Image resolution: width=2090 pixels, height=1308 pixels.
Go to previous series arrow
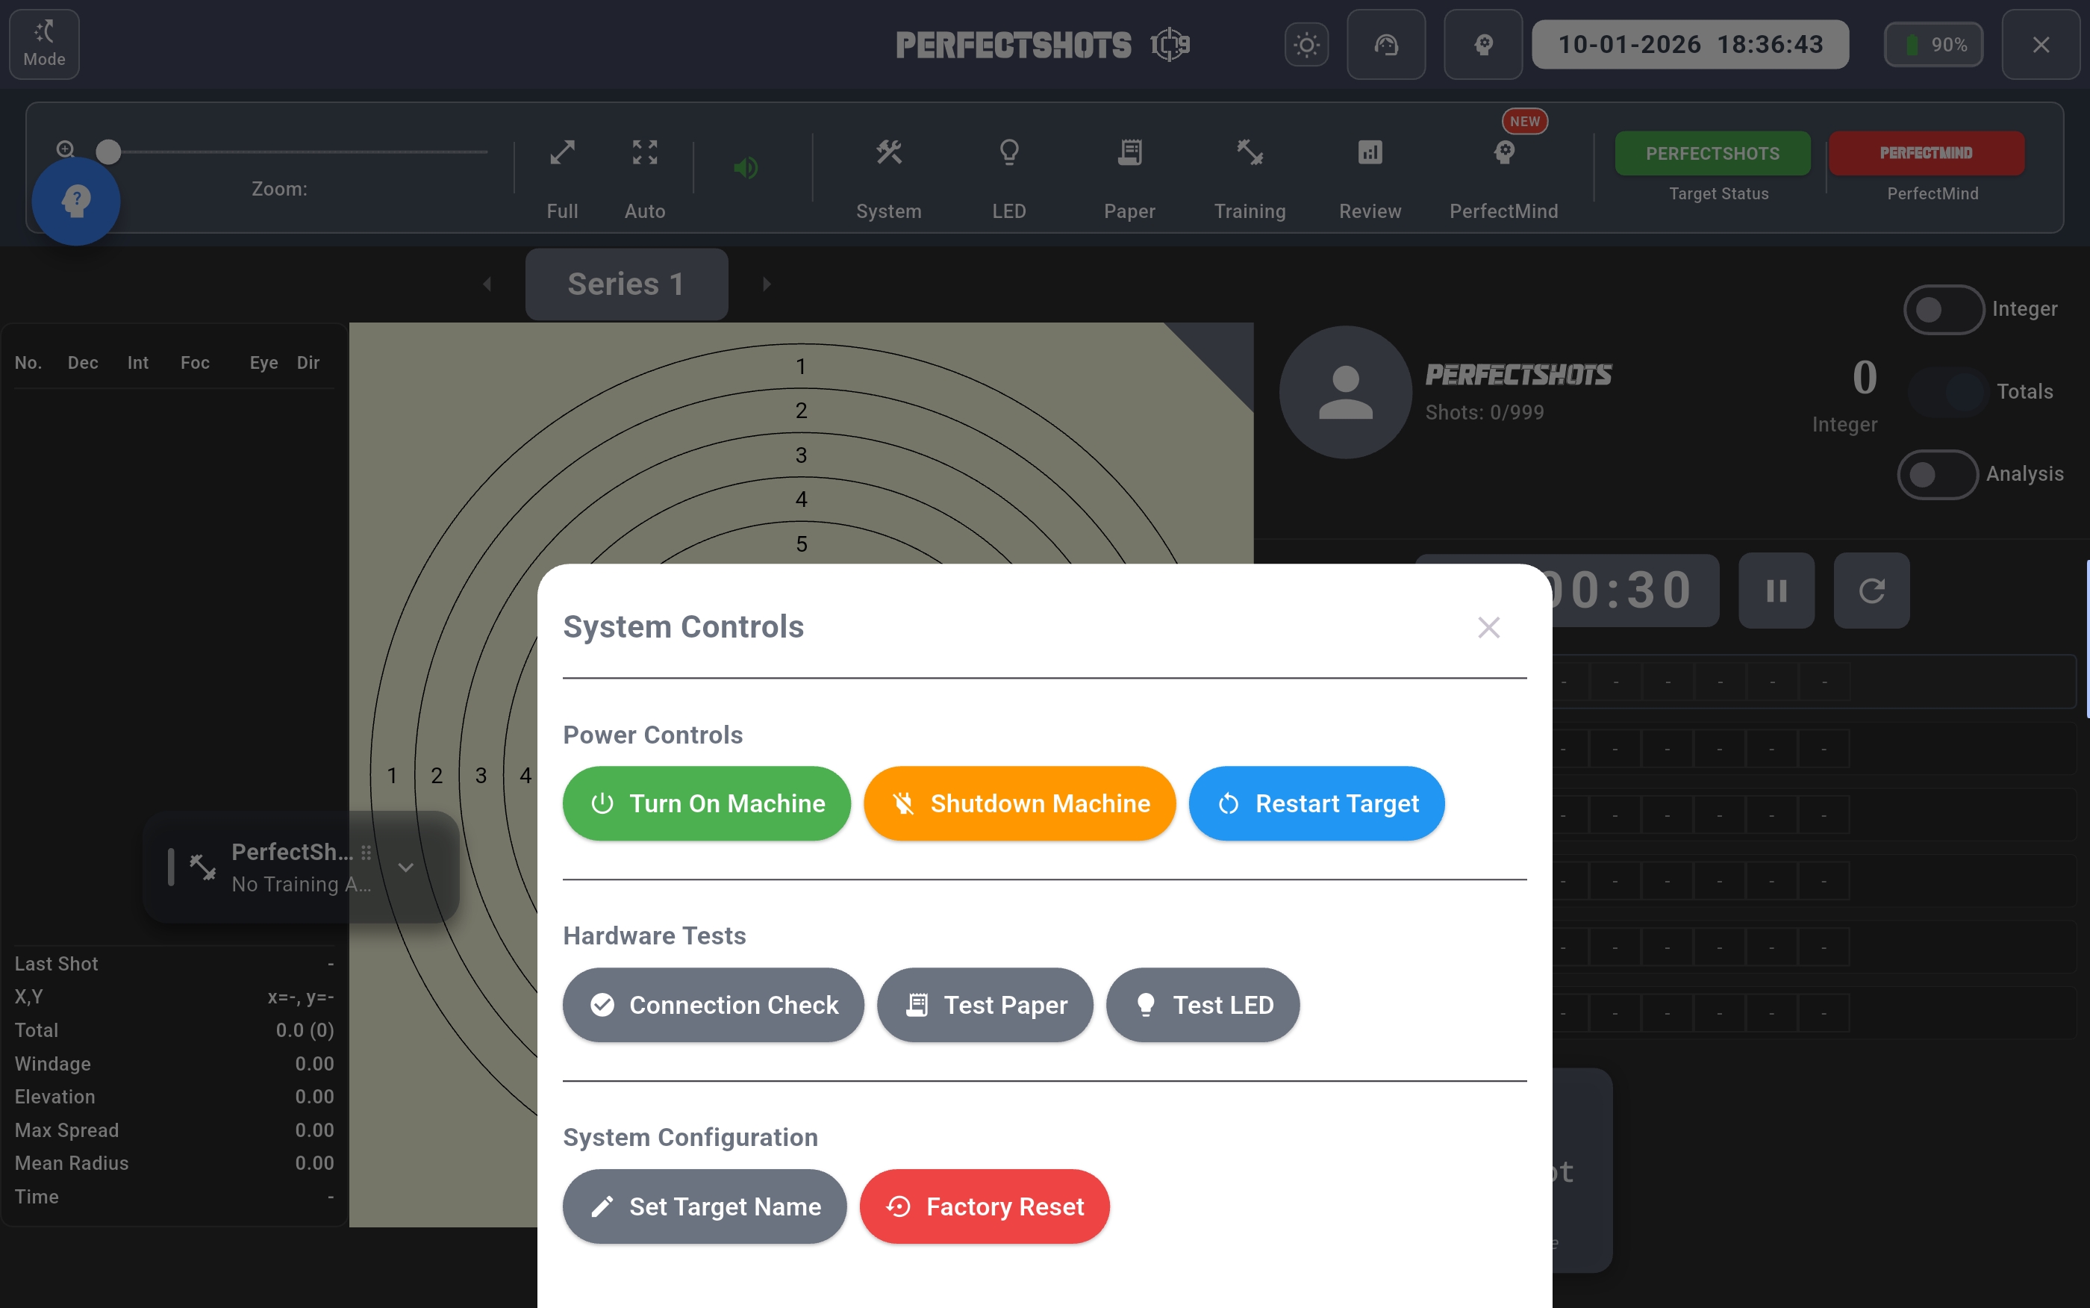(x=487, y=284)
